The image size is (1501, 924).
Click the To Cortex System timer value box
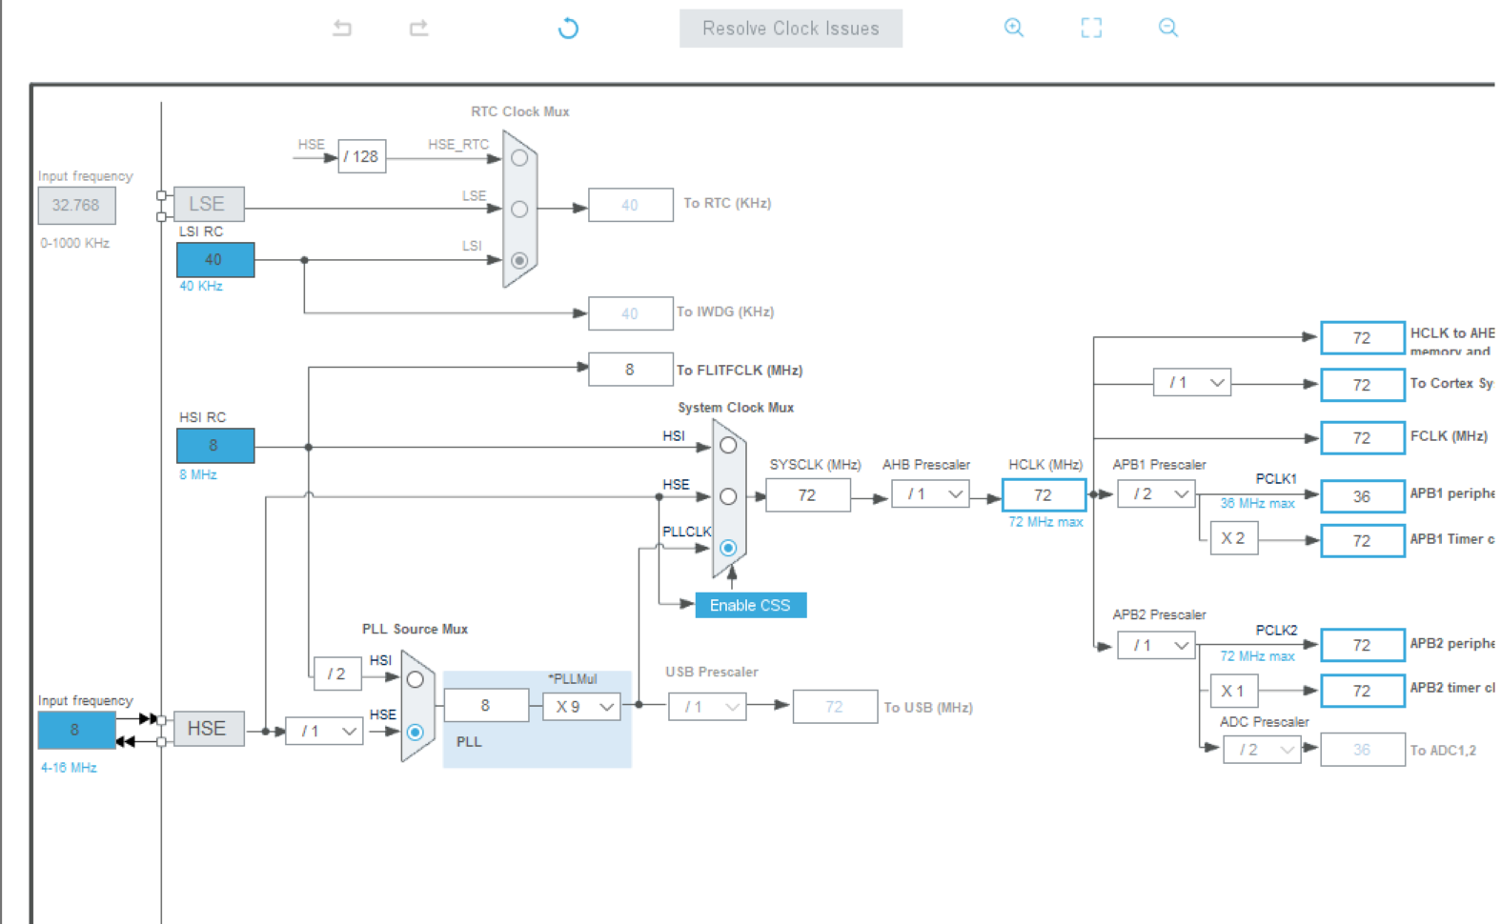pos(1363,385)
